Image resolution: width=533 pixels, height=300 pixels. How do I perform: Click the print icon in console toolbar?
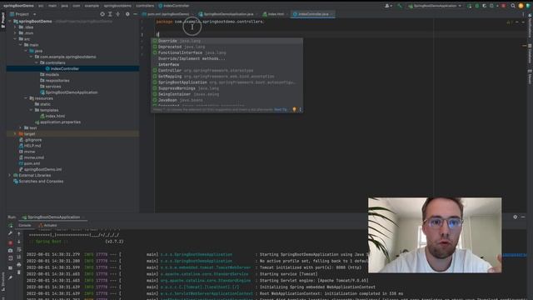coord(19,265)
